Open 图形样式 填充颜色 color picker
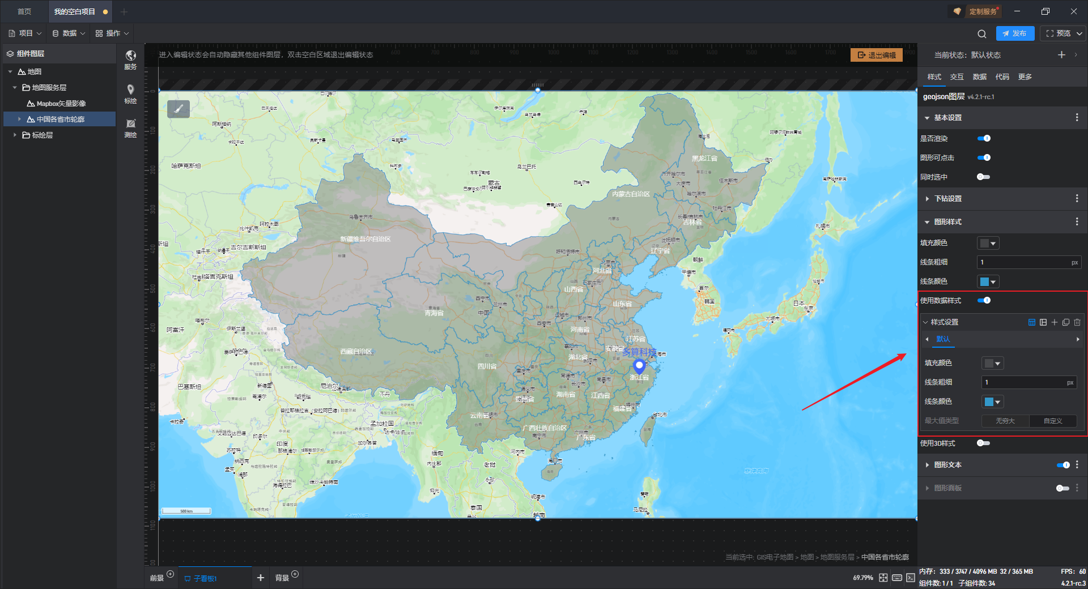 click(988, 243)
